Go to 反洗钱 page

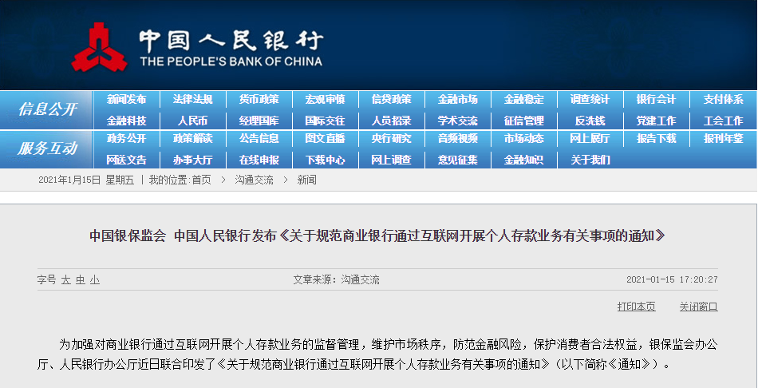click(590, 121)
